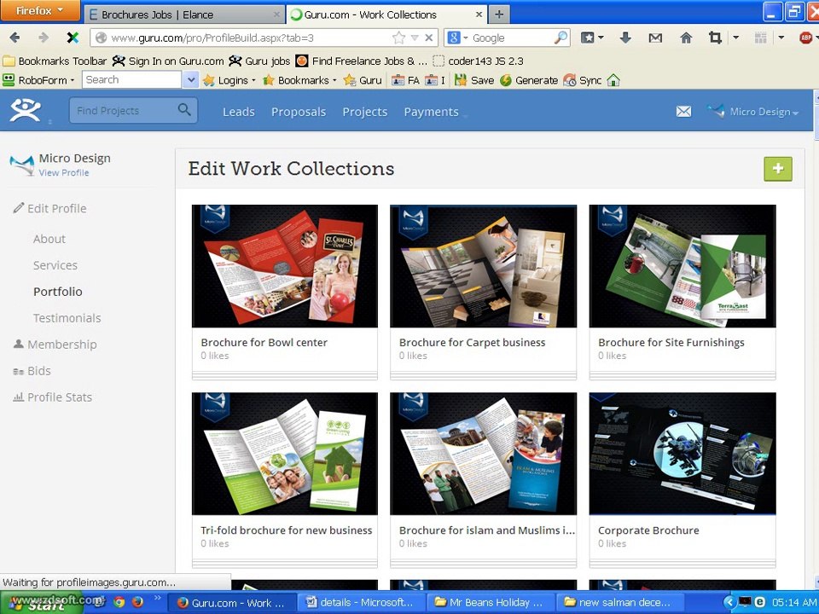
Task: Open the Proposals menu item
Action: pos(299,112)
